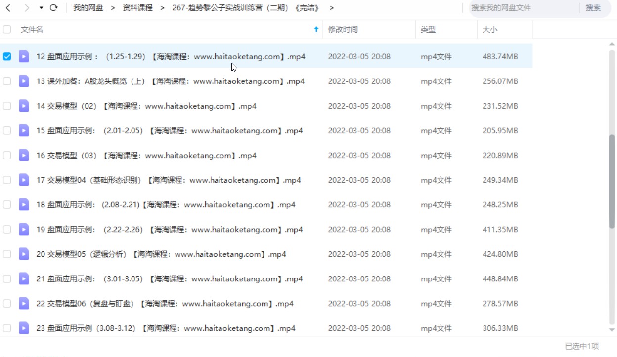The height and width of the screenshot is (357, 617).
Task: Select file name 19 盘面应用示例：（2.22-2.26）
Action: (x=170, y=229)
